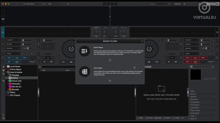Viewport: 220px width, 123px height.
Task: Open right deck Stems pad mode dropdown
Action: click(x=191, y=54)
